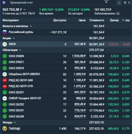The width and height of the screenshot is (132, 134).
Task: Click РЖД БО 001P-37R value 33 366,23 ₽
Action: (x=97, y=86)
